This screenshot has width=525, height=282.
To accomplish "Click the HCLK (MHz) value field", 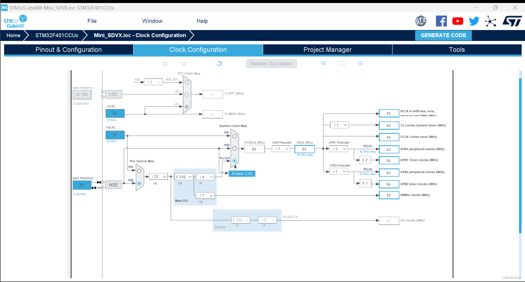I will pyautogui.click(x=304, y=149).
